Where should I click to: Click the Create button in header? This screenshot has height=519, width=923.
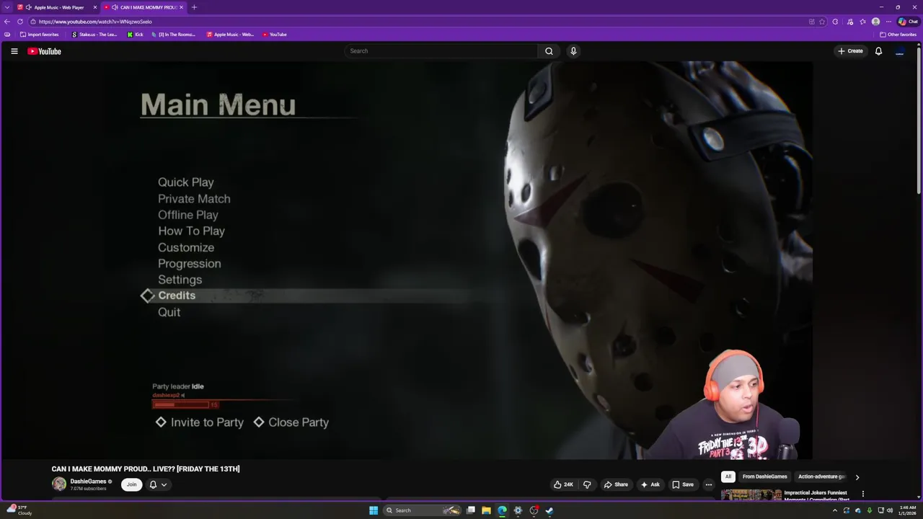850,51
